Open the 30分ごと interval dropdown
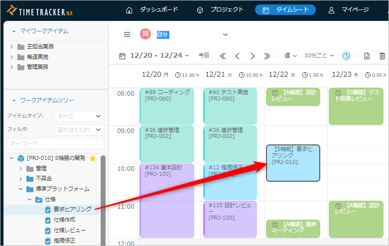 tap(319, 56)
